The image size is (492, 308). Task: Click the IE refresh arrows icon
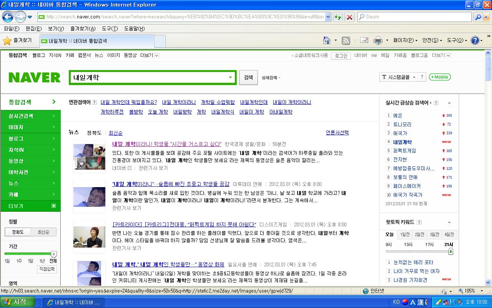[338, 17]
